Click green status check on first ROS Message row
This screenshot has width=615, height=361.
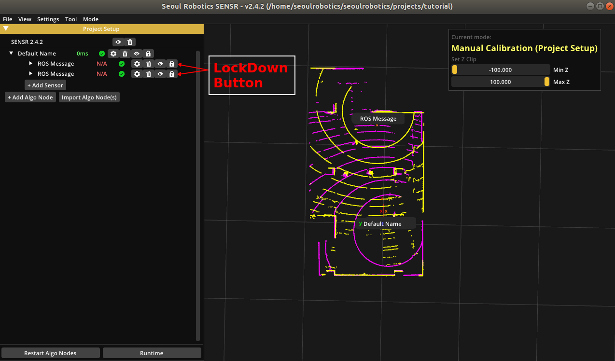122,64
